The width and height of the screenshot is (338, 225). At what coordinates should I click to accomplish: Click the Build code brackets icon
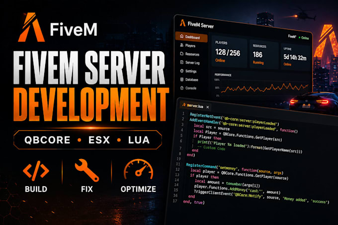coord(36,171)
